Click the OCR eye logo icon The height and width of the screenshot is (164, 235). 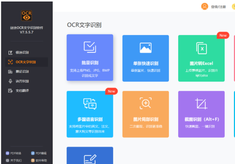click(26, 16)
